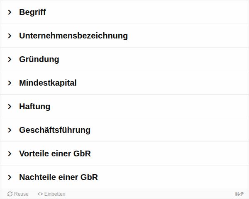Open the Begriff panel title
Viewport: 249px width, 199px height.
32,12
